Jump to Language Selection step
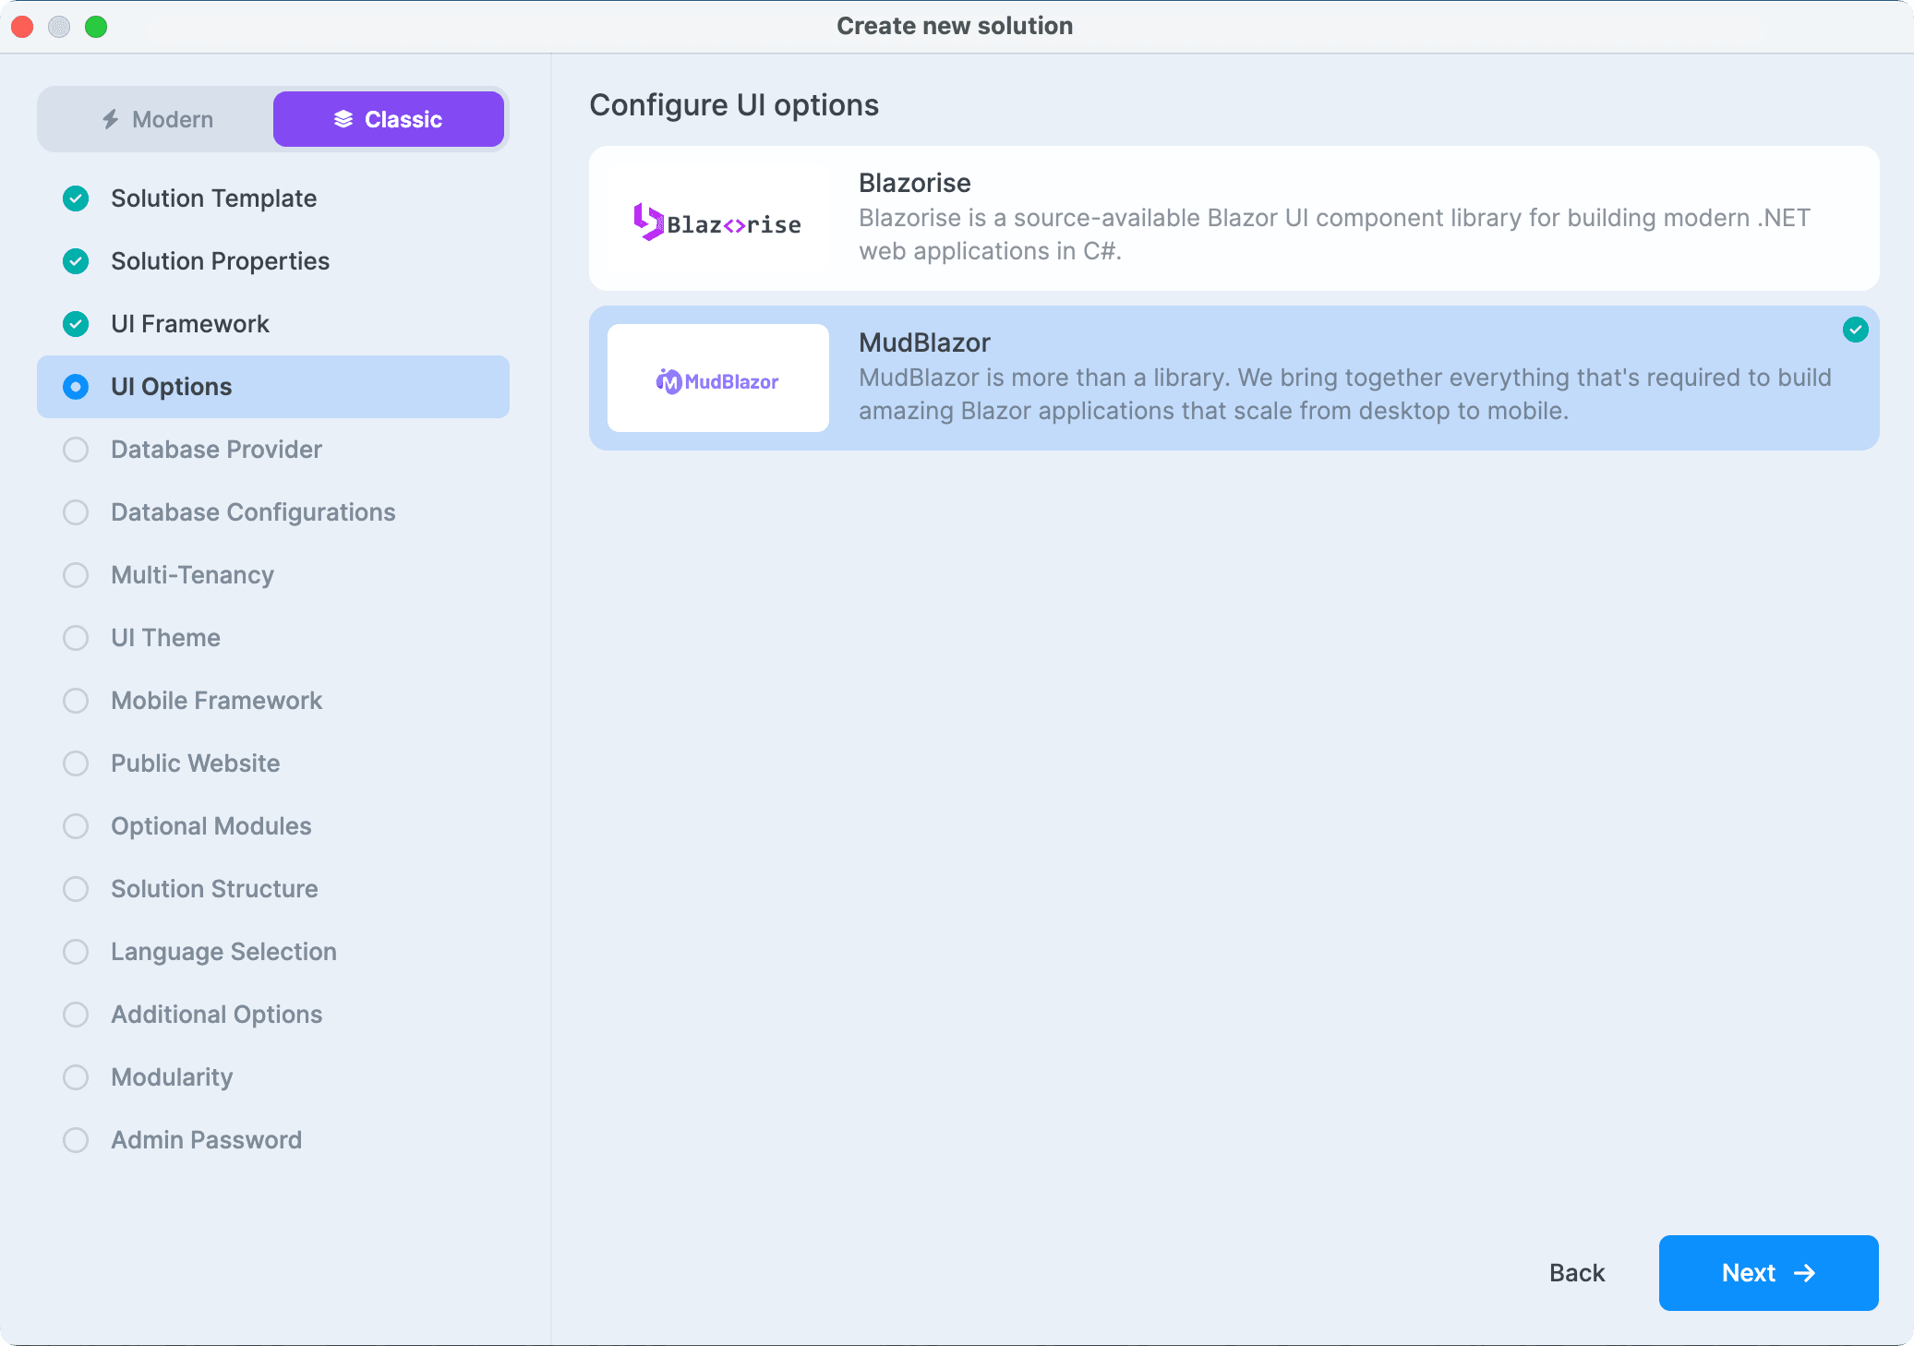 [273, 952]
